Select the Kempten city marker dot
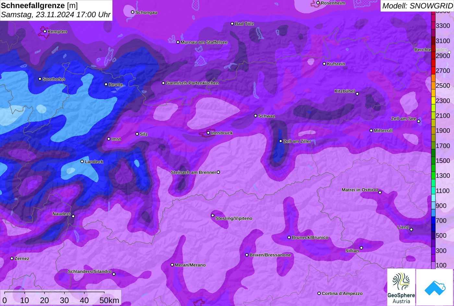The width and height of the screenshot is (454, 306). point(45,31)
